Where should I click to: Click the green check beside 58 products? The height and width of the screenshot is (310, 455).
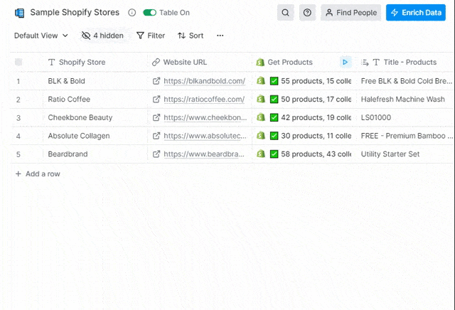coord(274,154)
